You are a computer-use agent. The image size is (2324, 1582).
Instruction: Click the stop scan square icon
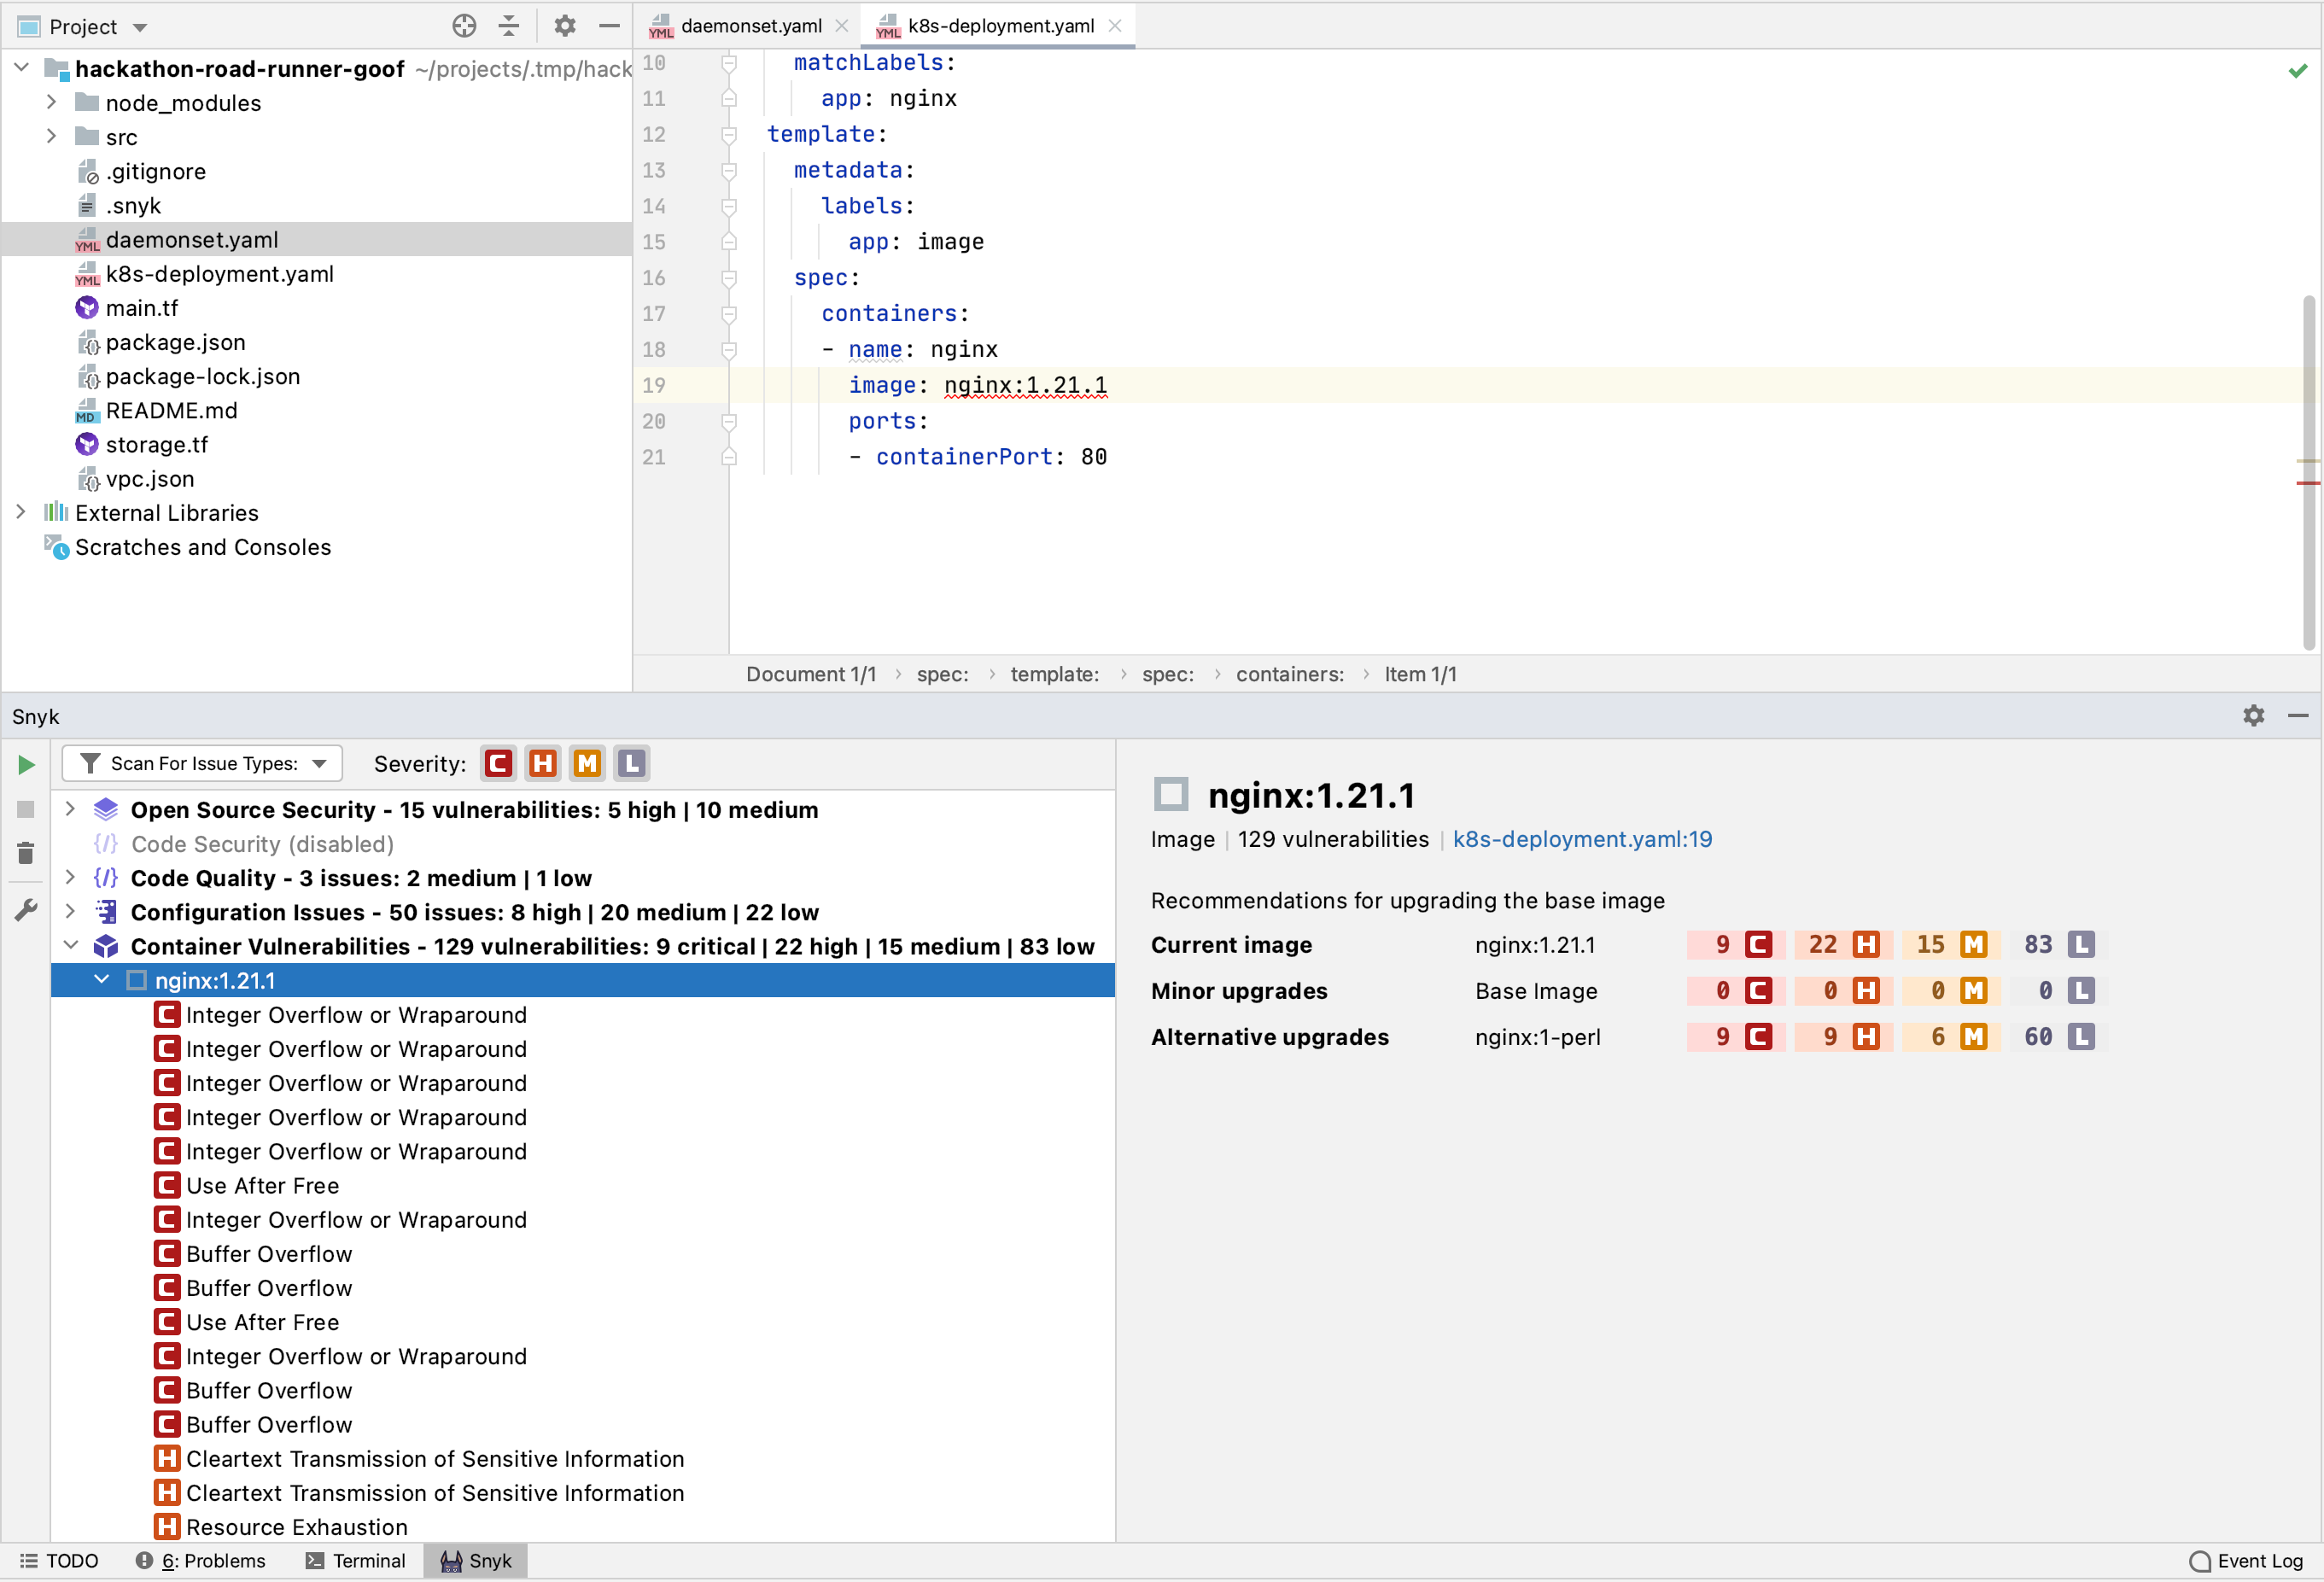[26, 809]
